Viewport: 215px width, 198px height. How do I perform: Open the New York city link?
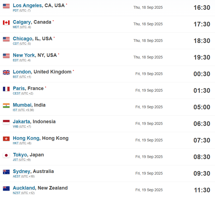coord(24,55)
